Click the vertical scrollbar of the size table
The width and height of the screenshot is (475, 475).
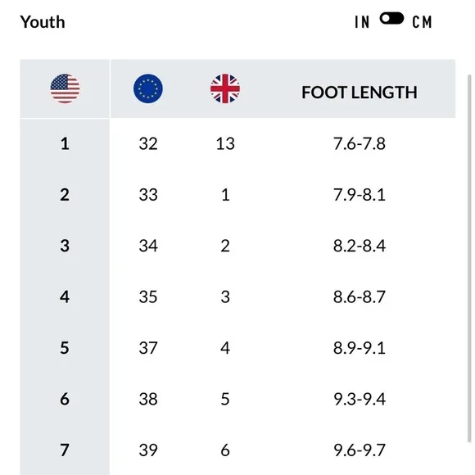[x=469, y=259]
